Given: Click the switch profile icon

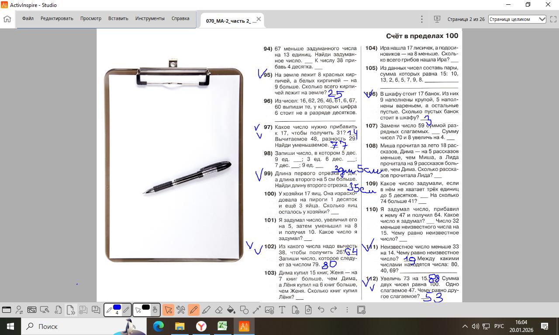Looking at the screenshot, I should [19, 310].
